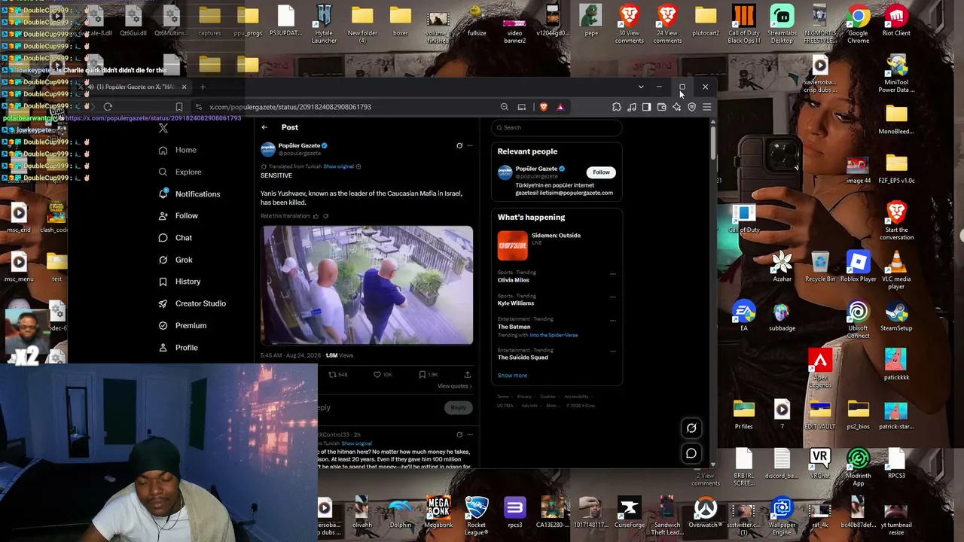Open the browser extensions puzzle icon
The height and width of the screenshot is (542, 964).
[x=617, y=107]
